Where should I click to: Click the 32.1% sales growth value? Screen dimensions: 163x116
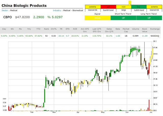109,36
